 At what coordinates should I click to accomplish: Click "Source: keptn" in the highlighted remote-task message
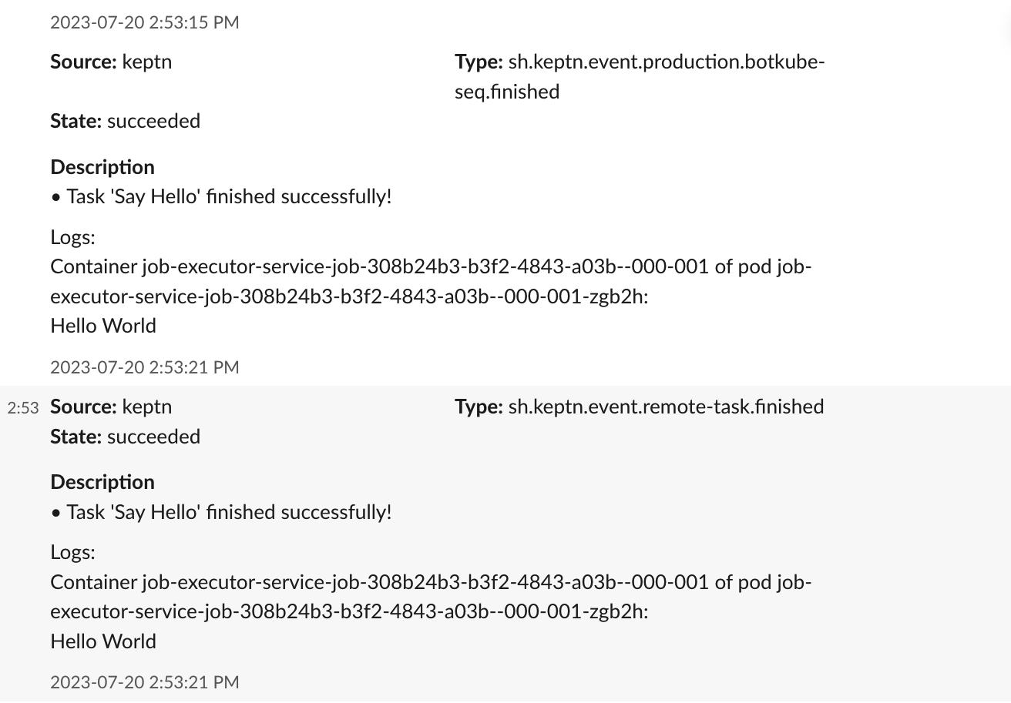(111, 407)
